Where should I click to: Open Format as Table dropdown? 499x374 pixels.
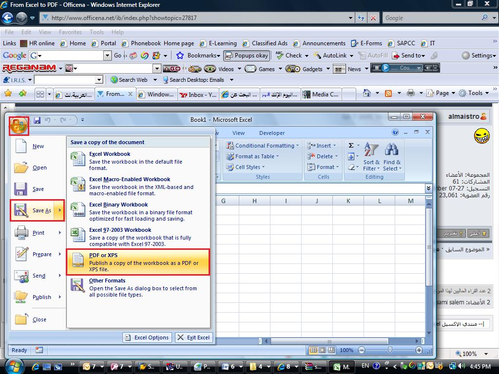coord(252,156)
